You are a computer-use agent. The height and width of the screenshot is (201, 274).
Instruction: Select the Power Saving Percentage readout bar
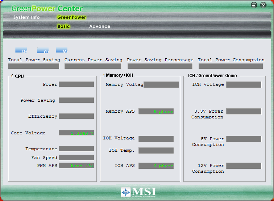click(160, 66)
